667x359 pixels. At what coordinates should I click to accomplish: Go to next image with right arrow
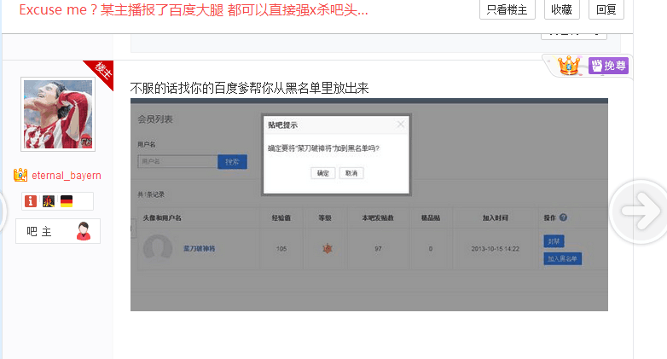(641, 211)
